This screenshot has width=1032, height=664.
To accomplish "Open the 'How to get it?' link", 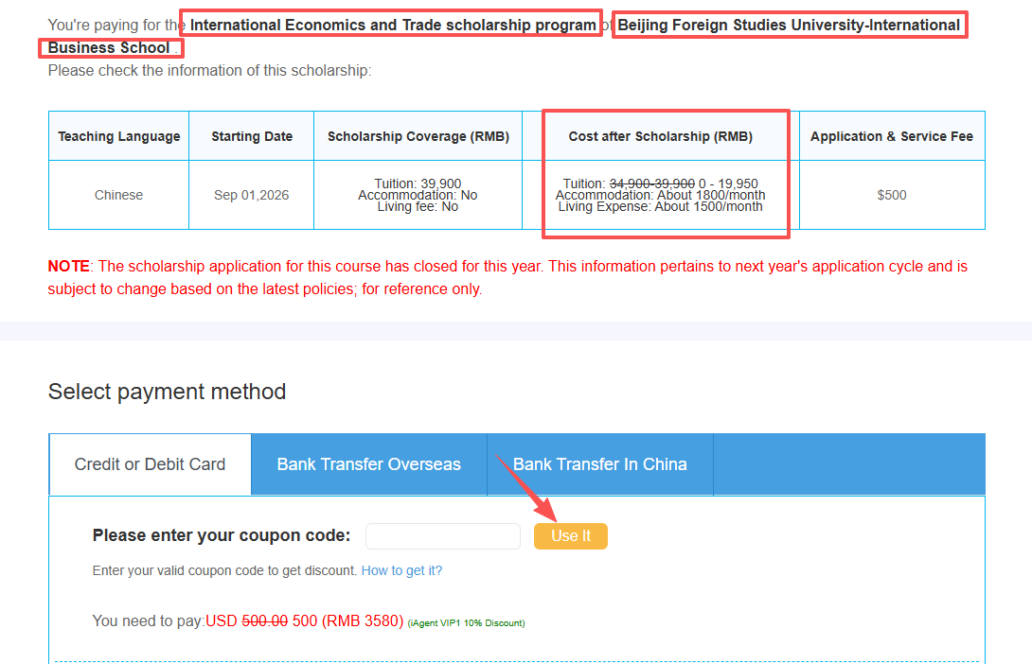I will 401,570.
